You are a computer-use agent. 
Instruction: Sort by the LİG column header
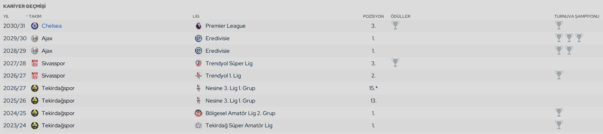pyautogui.click(x=196, y=16)
